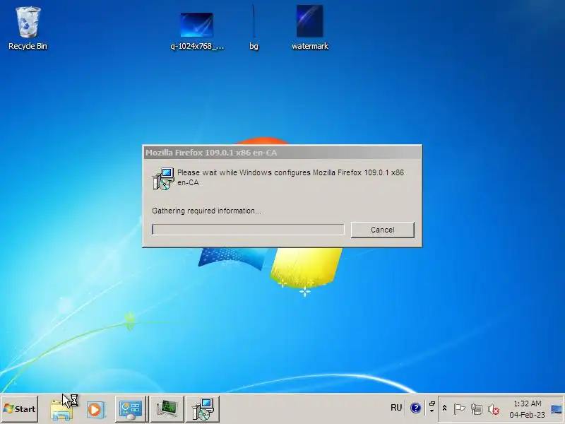Open network tray icon
The height and width of the screenshot is (424, 565).
tap(477, 409)
